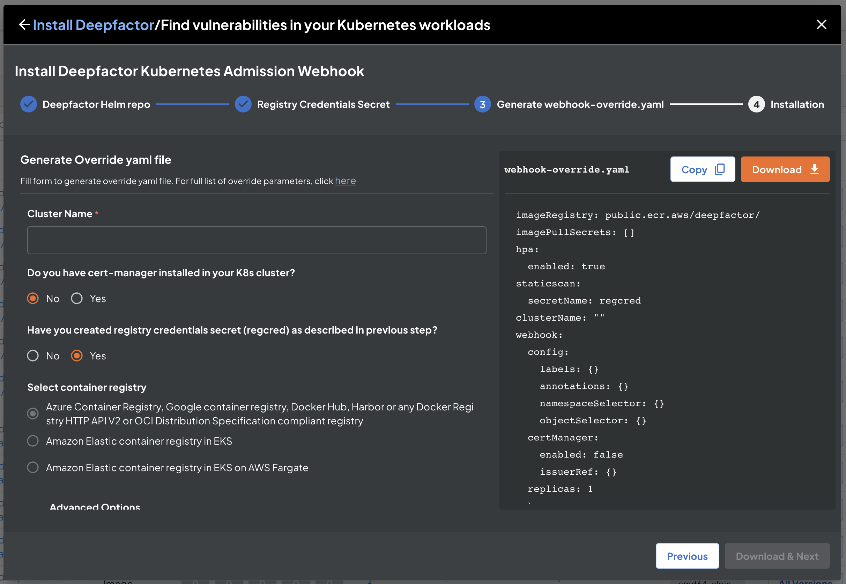Viewport: 846px width, 584px height.
Task: Click the checkmark icon for Registry Credentials Secret
Action: 243,104
